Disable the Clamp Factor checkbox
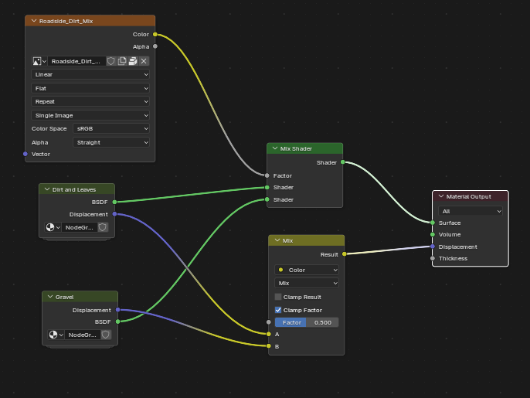This screenshot has height=398, width=530. pyautogui.click(x=278, y=310)
